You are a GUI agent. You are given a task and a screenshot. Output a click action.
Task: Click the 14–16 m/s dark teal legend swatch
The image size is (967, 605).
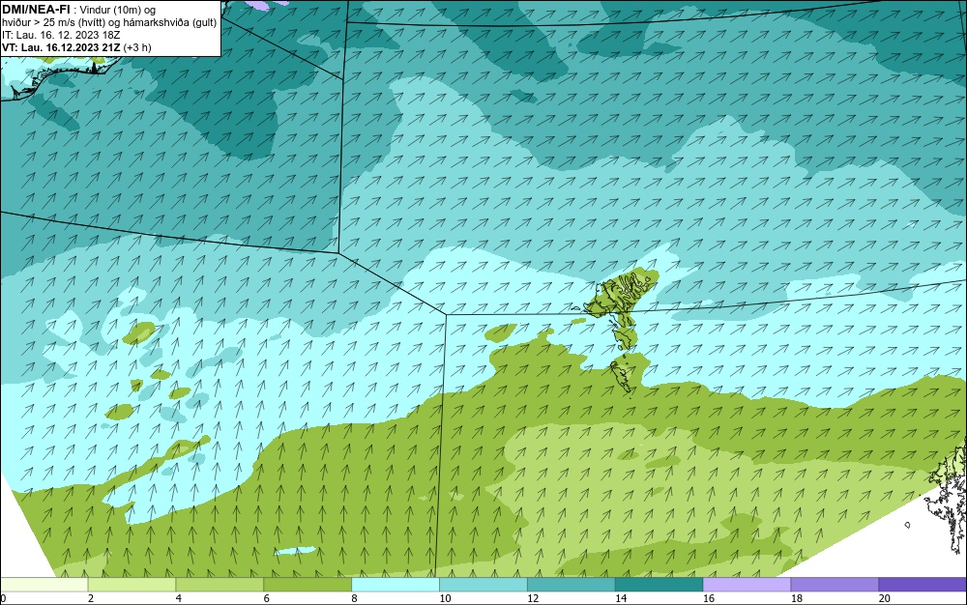pyautogui.click(x=659, y=585)
